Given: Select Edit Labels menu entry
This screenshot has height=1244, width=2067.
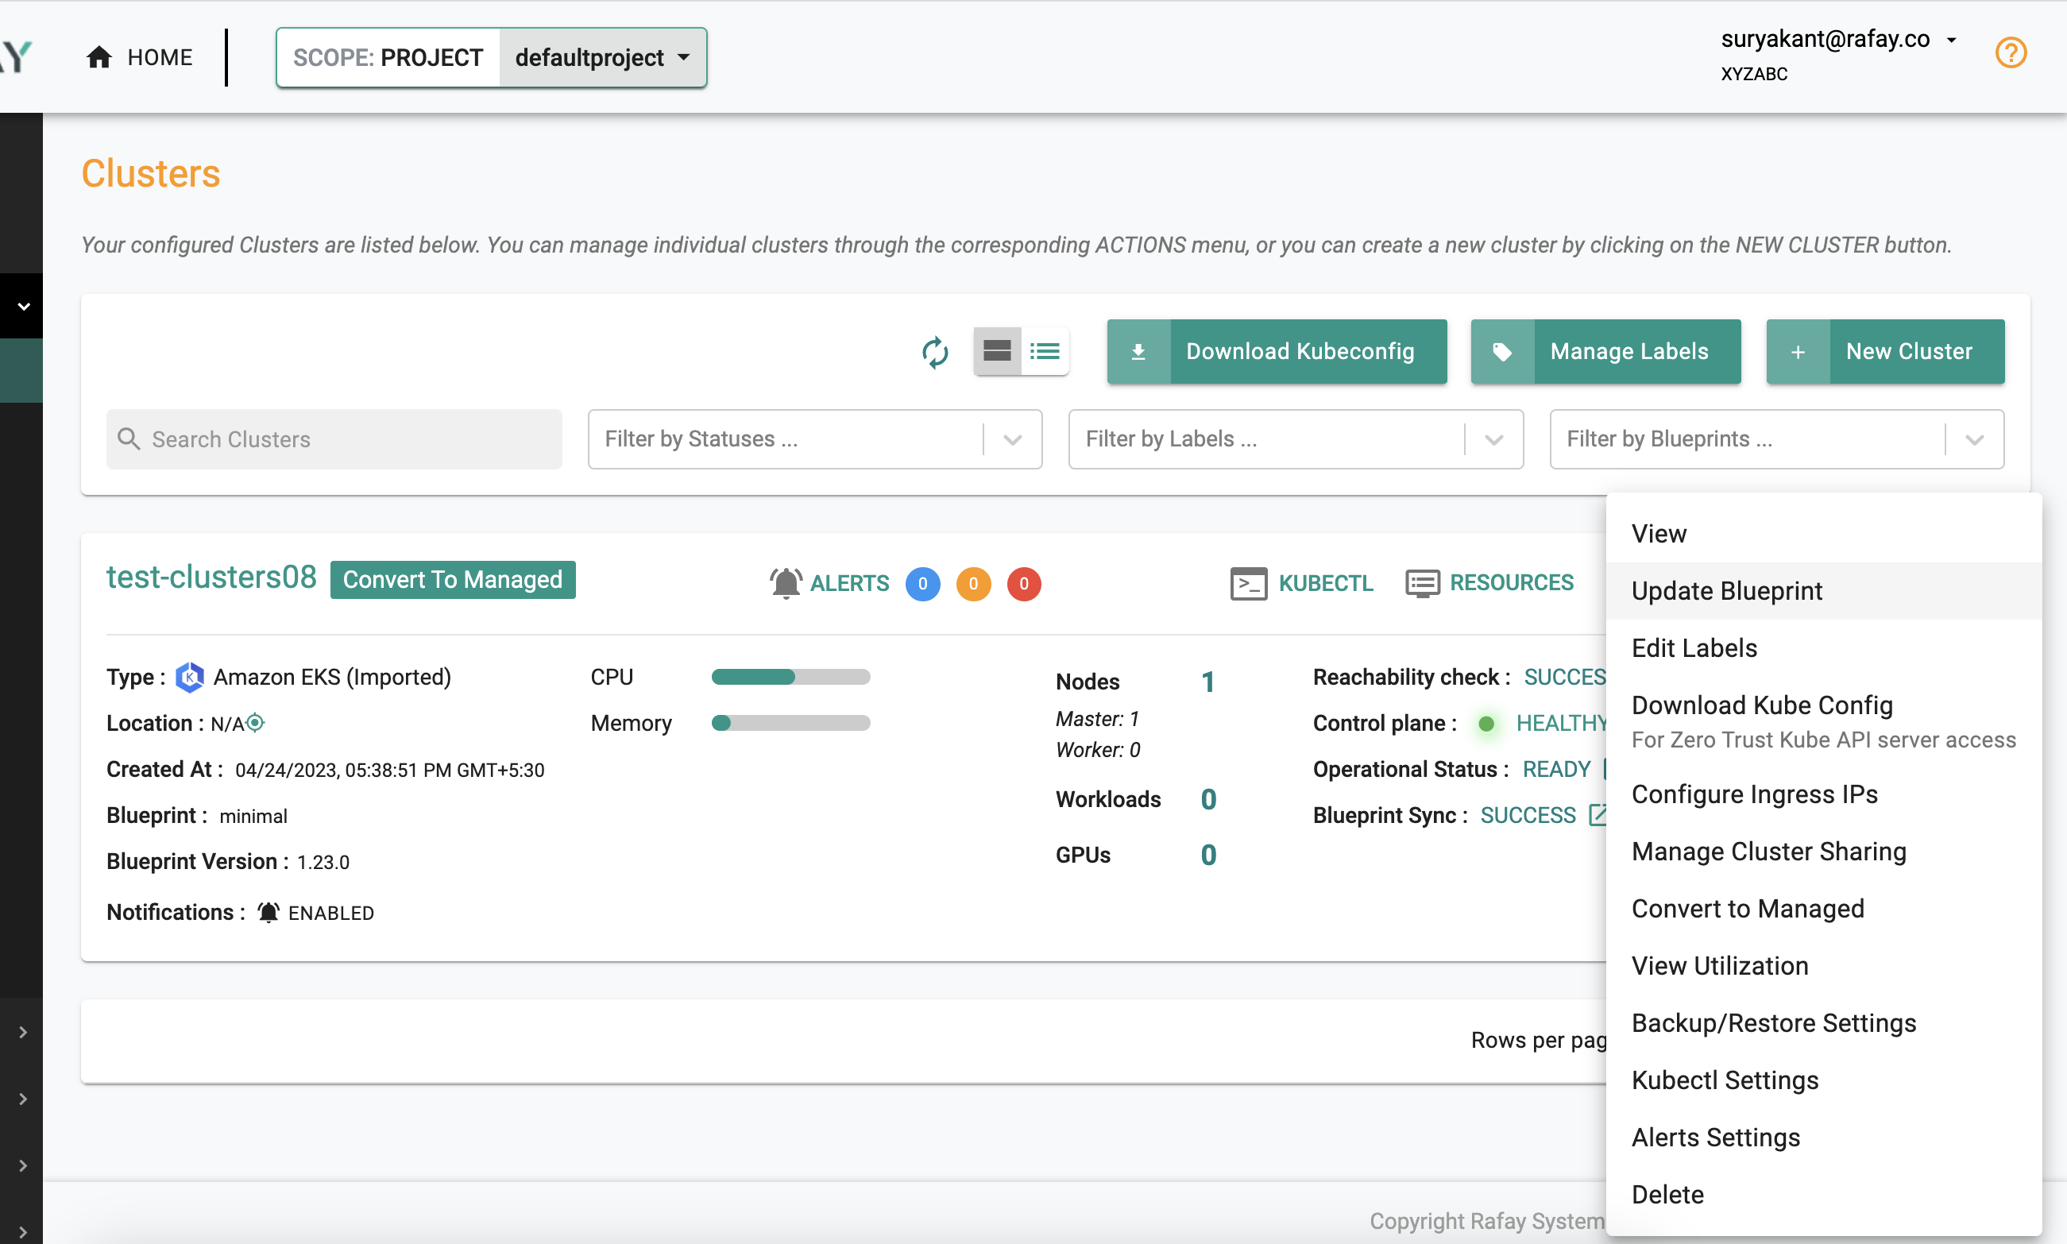Looking at the screenshot, I should click(x=1823, y=648).
